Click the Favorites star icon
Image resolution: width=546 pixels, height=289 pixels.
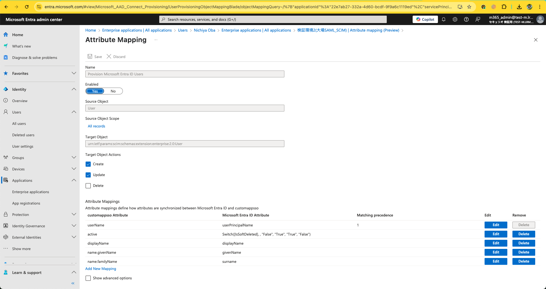point(6,73)
